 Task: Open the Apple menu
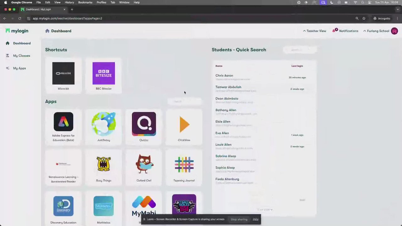coord(5,3)
